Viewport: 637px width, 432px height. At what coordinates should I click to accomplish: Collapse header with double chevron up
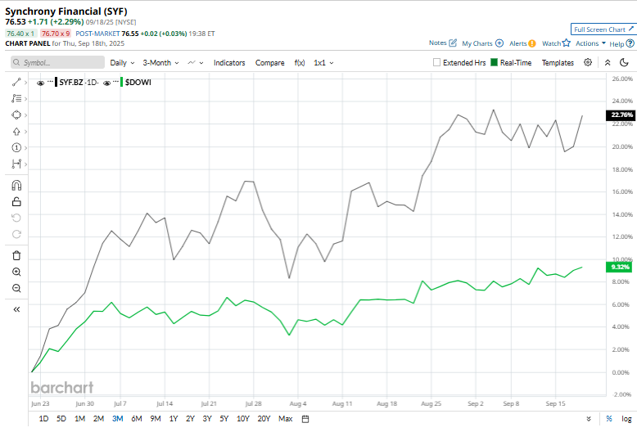point(608,62)
